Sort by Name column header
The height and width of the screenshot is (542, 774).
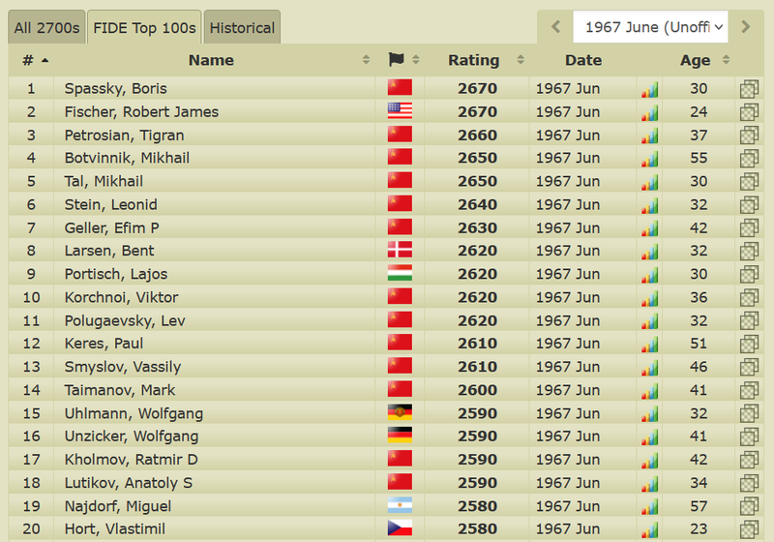pyautogui.click(x=211, y=60)
